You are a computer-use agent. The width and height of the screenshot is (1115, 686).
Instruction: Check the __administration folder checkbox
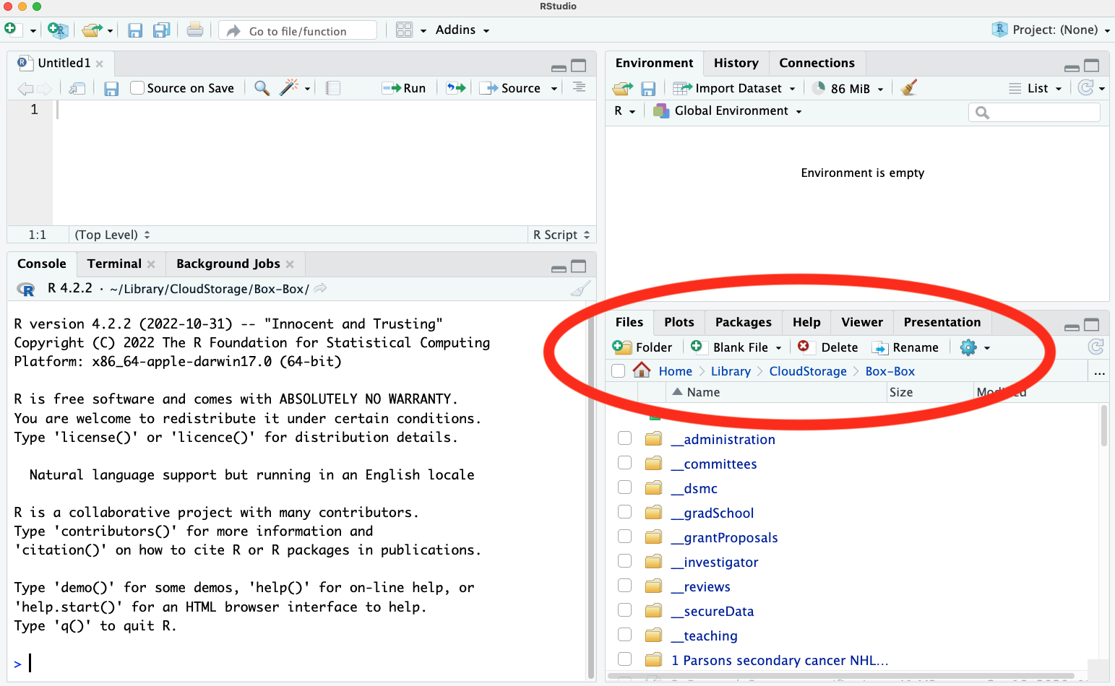coord(625,438)
